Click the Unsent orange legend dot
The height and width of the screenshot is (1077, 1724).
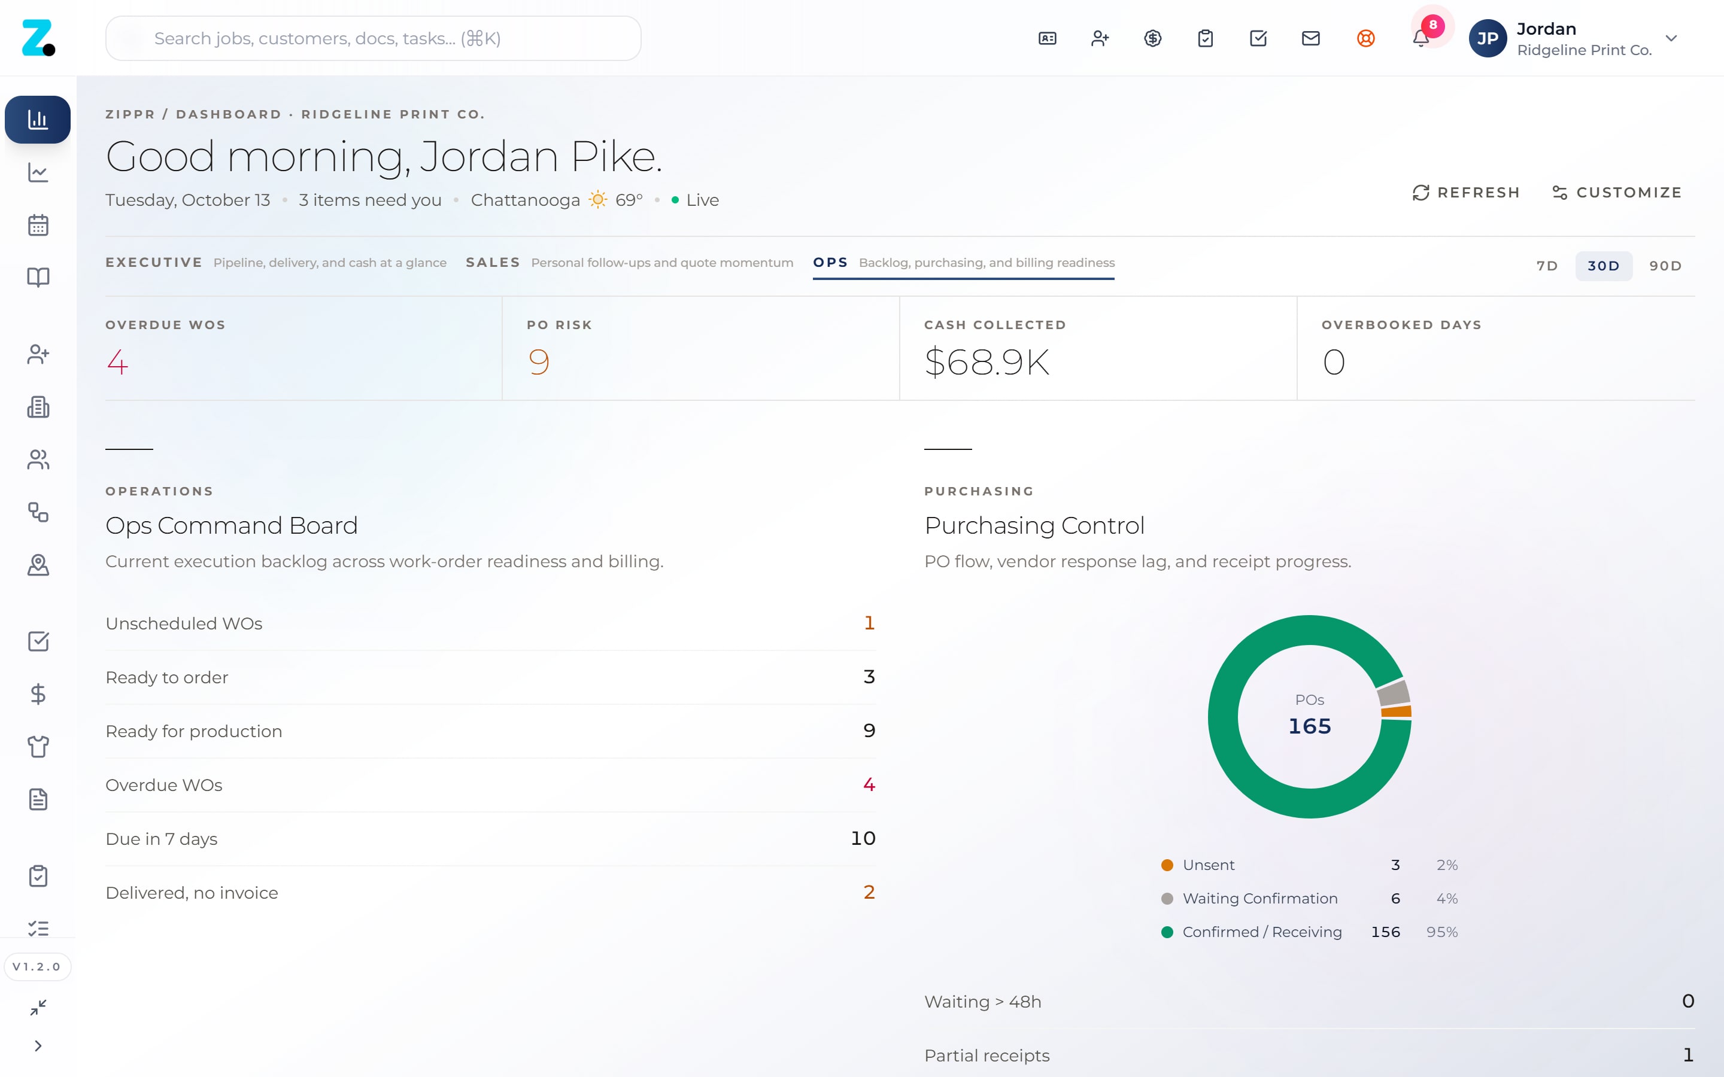click(x=1167, y=865)
